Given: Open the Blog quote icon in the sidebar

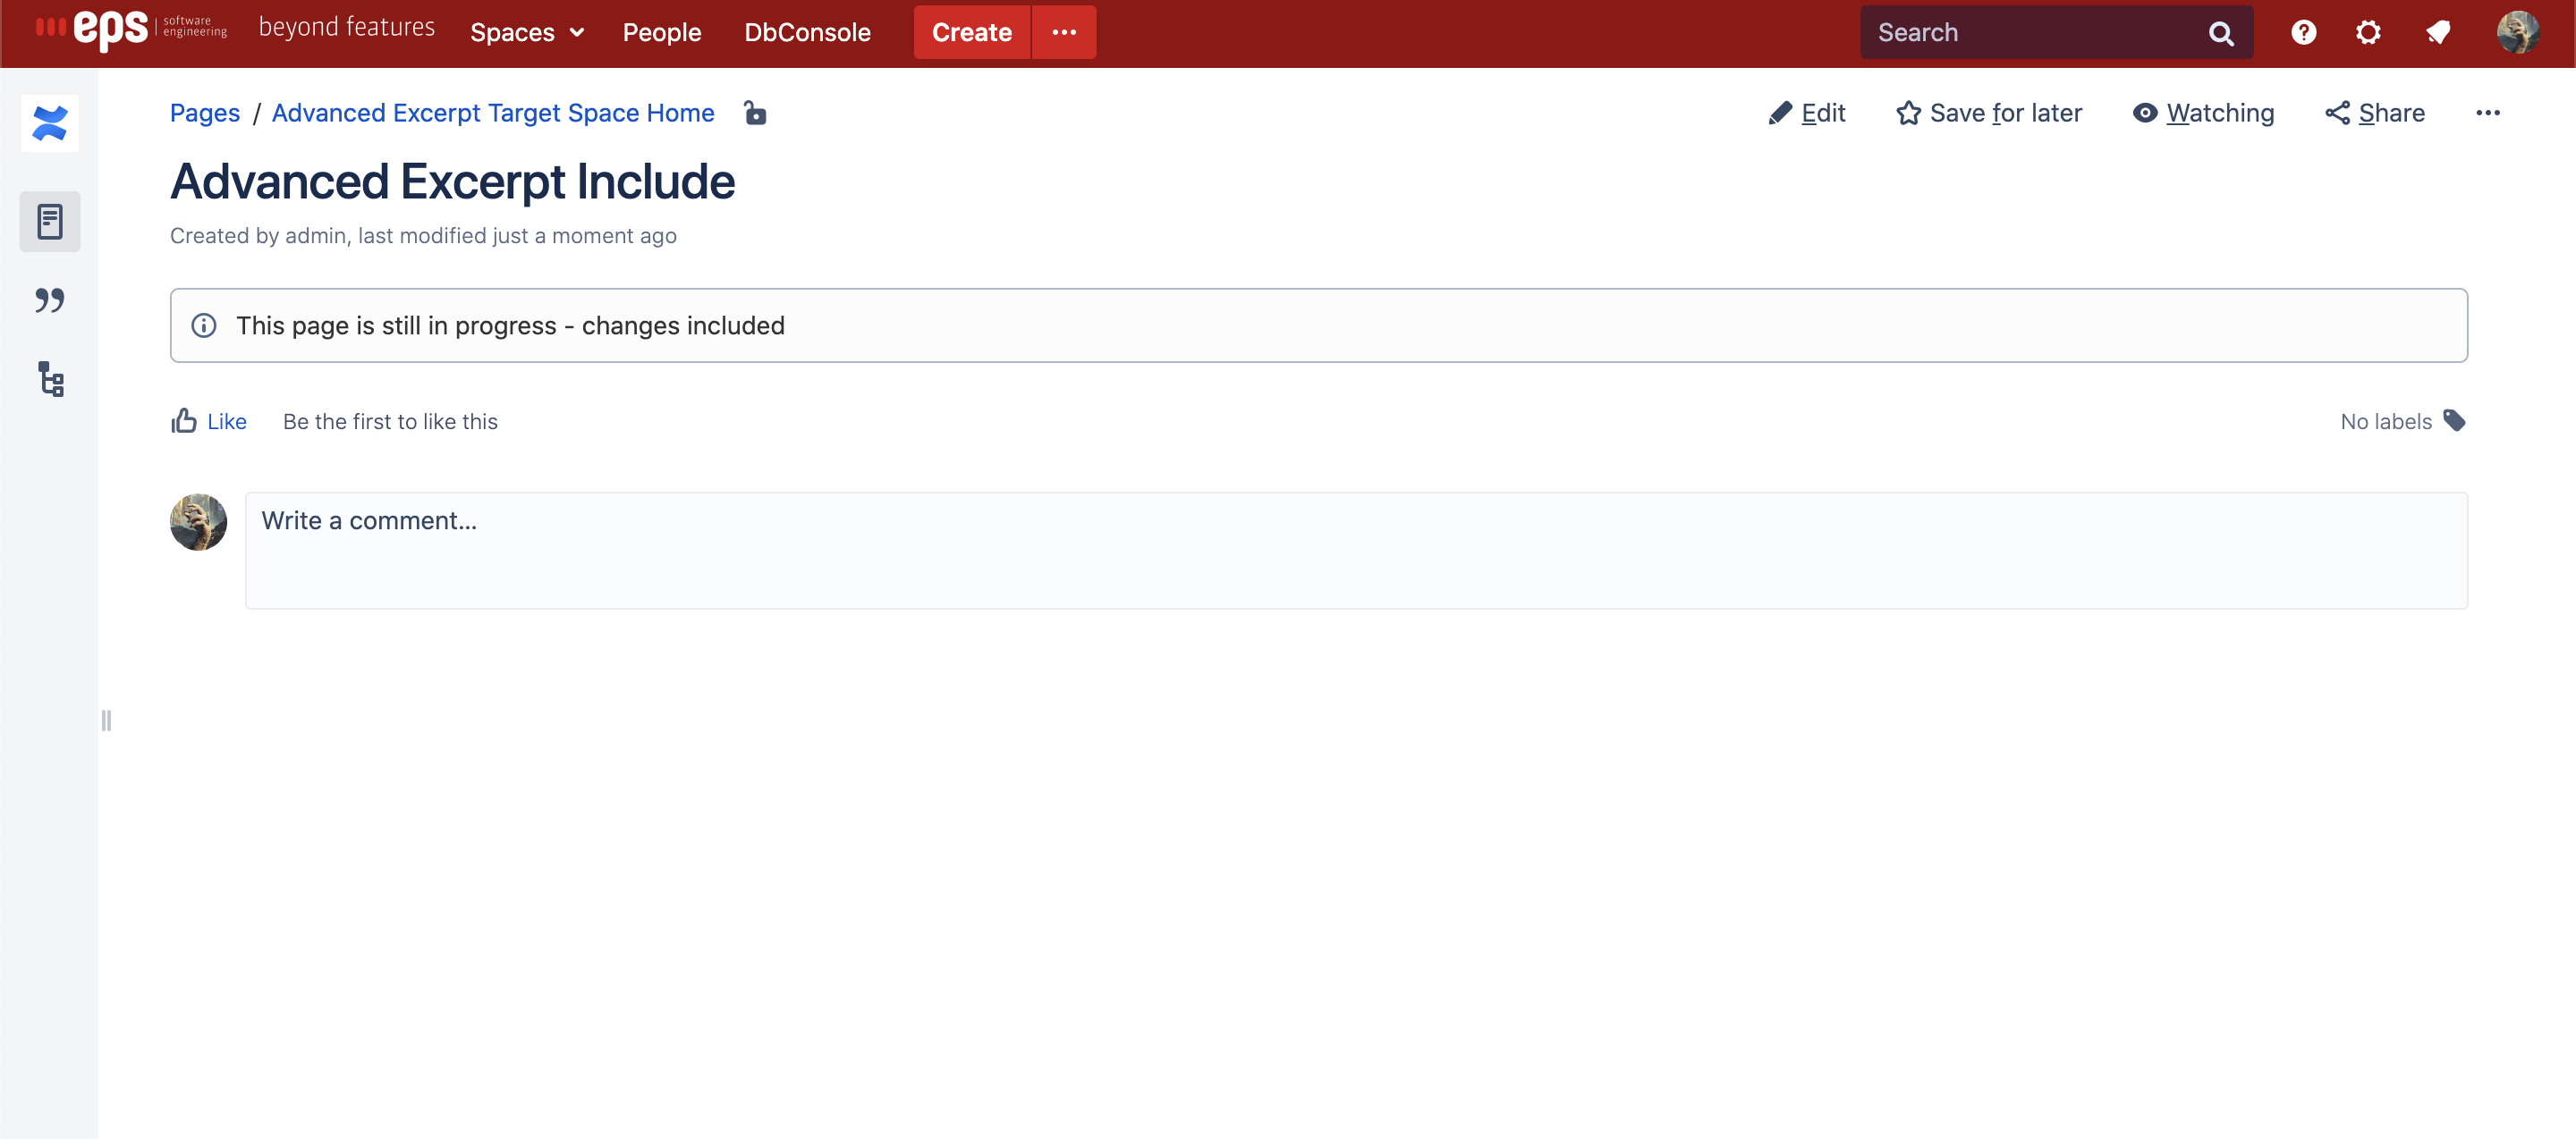Looking at the screenshot, I should click(49, 300).
